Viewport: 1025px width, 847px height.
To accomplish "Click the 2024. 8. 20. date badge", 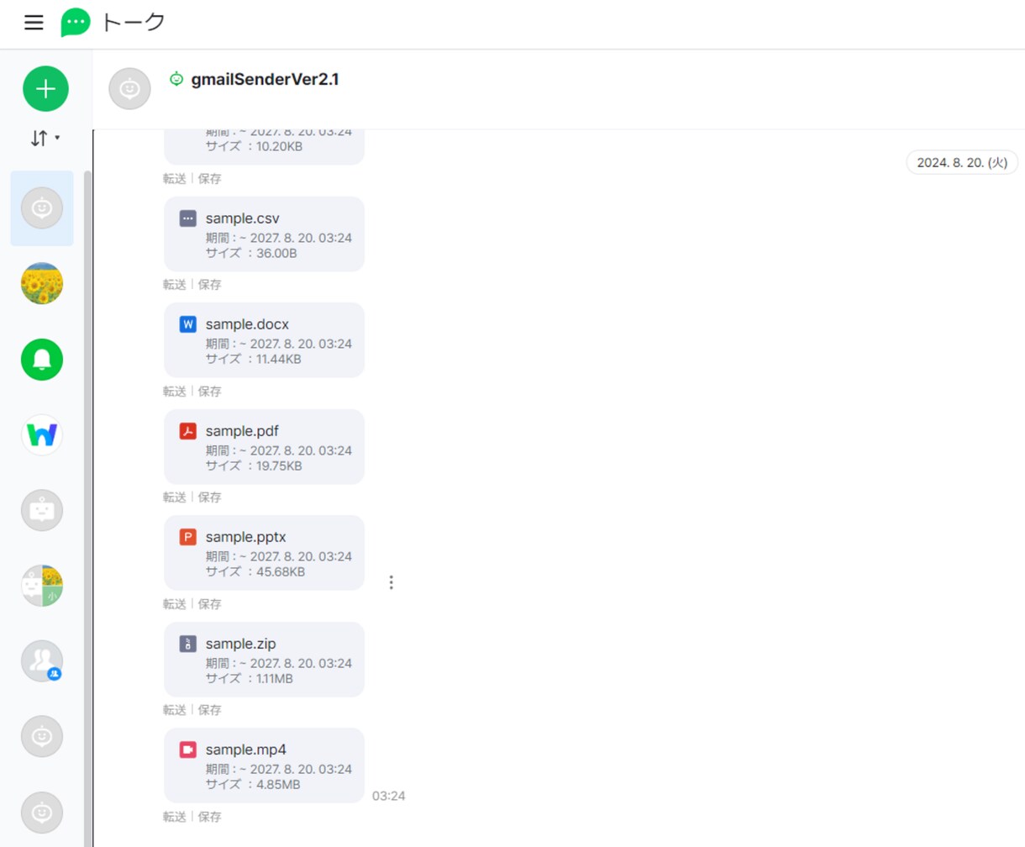I will [962, 162].
